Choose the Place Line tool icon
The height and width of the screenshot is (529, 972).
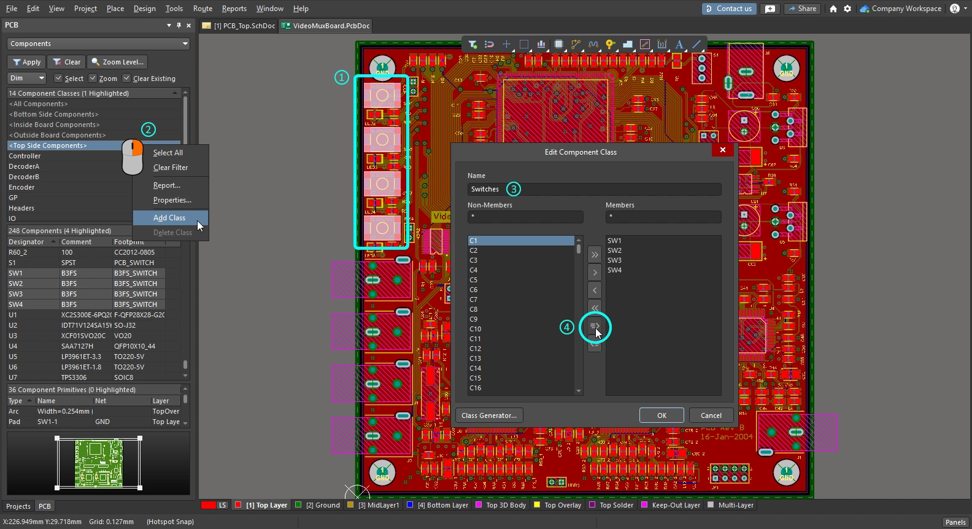click(x=696, y=44)
